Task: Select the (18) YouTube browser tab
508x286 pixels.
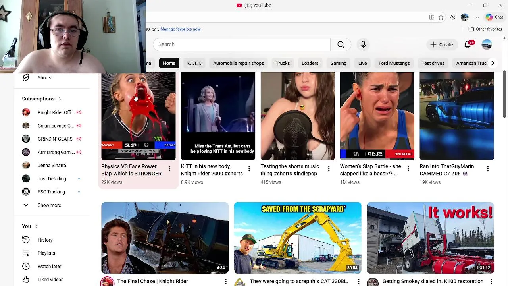Action: [254, 5]
